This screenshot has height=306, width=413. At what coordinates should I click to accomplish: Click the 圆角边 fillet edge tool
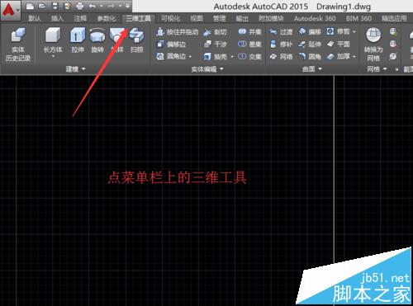click(x=171, y=57)
